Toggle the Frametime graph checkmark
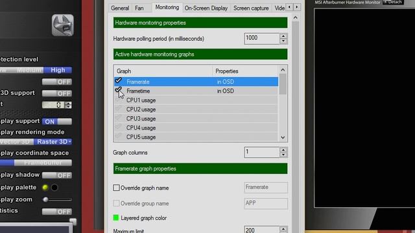 (118, 90)
